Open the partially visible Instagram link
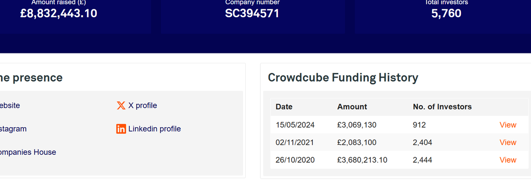The height and width of the screenshot is (183, 531). pyautogui.click(x=13, y=129)
